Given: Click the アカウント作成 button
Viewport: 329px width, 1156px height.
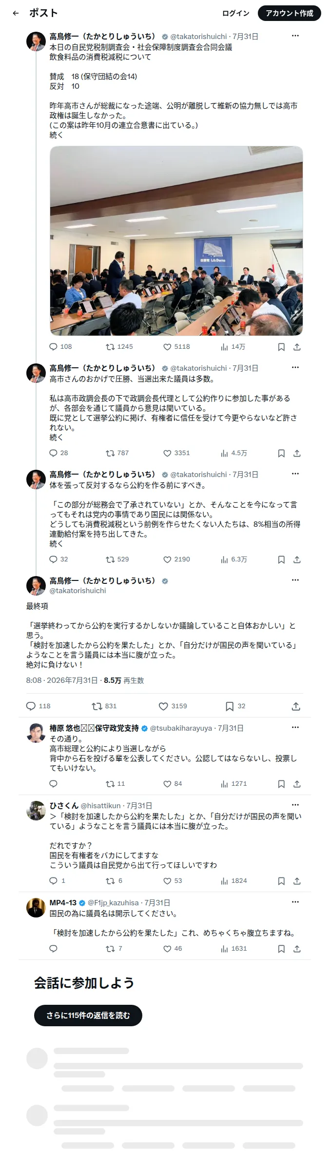Looking at the screenshot, I should pos(290,13).
